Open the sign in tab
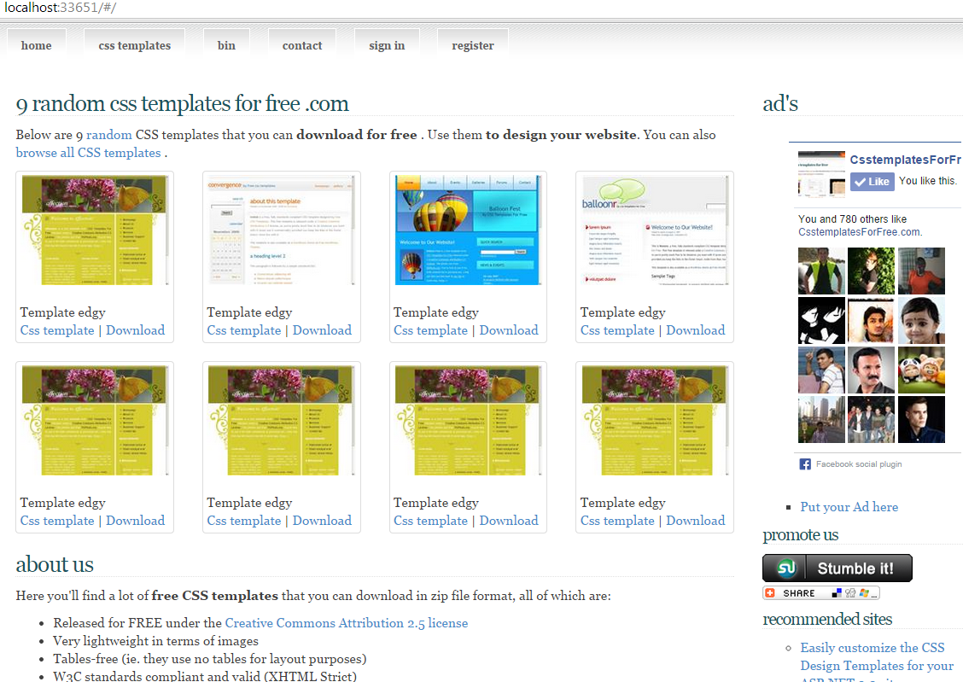 pyautogui.click(x=386, y=45)
